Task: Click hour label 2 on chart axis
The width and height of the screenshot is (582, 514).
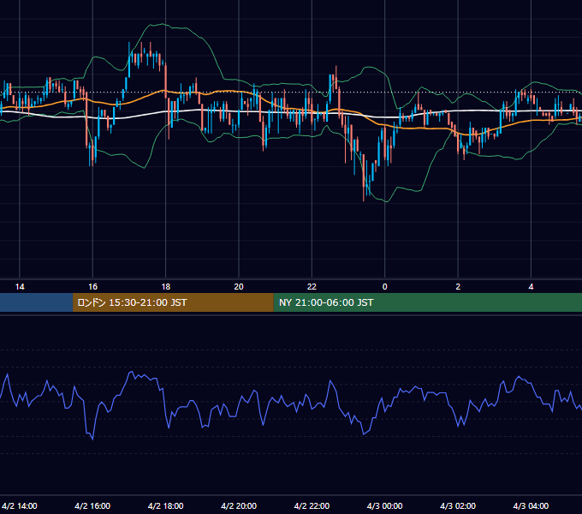Action: [x=458, y=287]
